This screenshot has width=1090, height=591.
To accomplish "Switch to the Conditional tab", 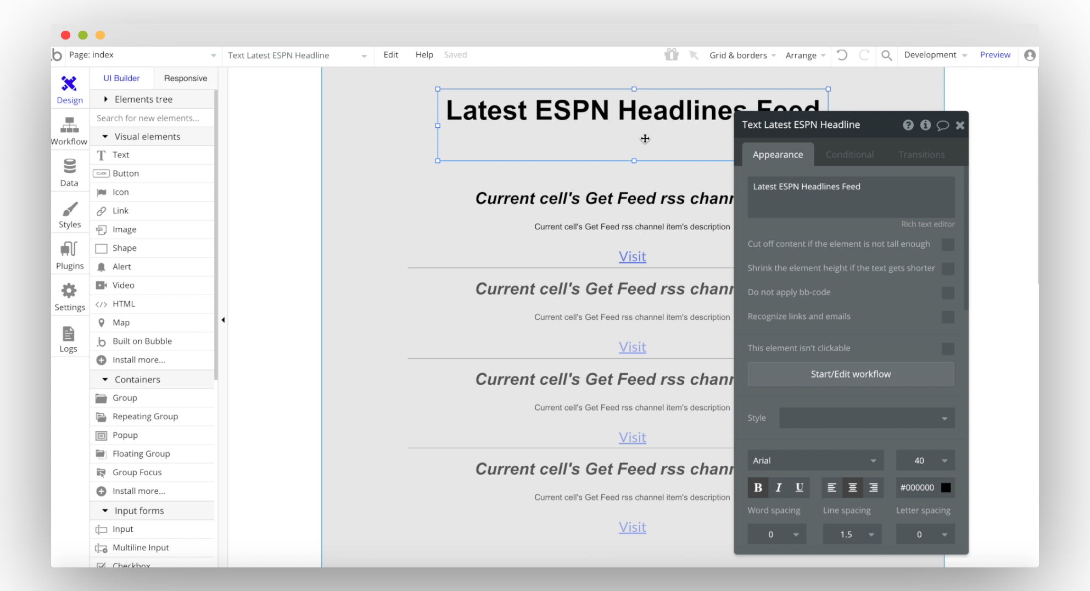I will point(849,155).
